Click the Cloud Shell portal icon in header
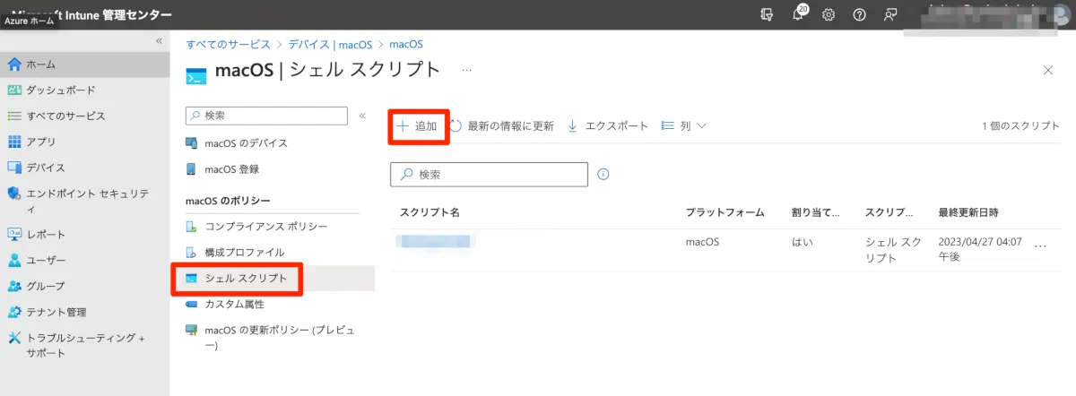 click(767, 15)
